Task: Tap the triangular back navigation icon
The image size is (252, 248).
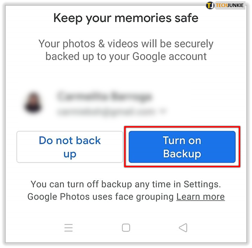Action: coord(183,227)
